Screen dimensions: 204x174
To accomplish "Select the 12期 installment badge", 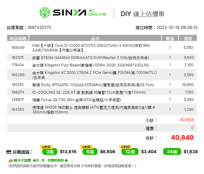I will [x=130, y=152].
